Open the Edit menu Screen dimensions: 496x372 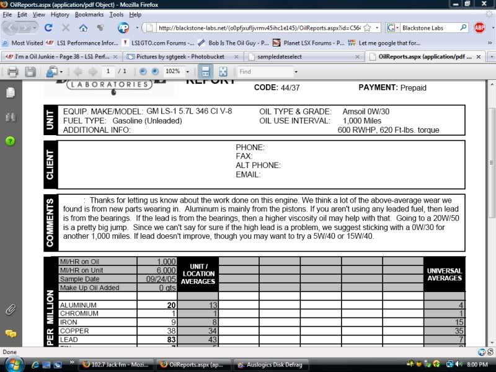(x=22, y=14)
